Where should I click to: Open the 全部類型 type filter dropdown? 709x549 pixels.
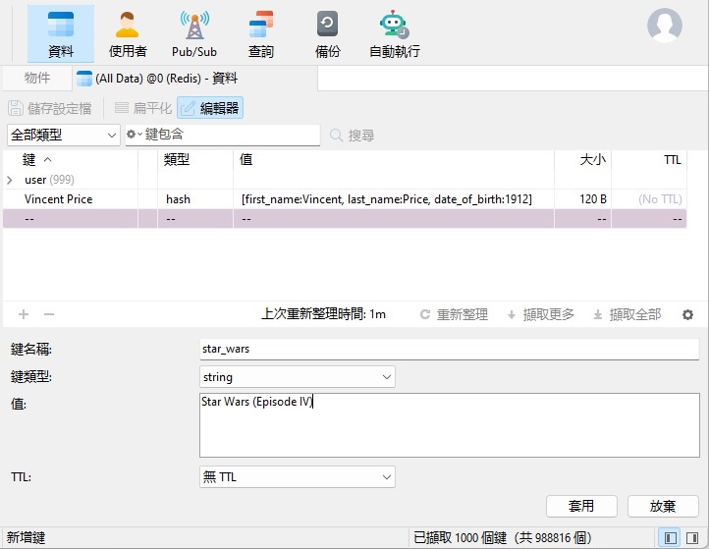pos(63,135)
